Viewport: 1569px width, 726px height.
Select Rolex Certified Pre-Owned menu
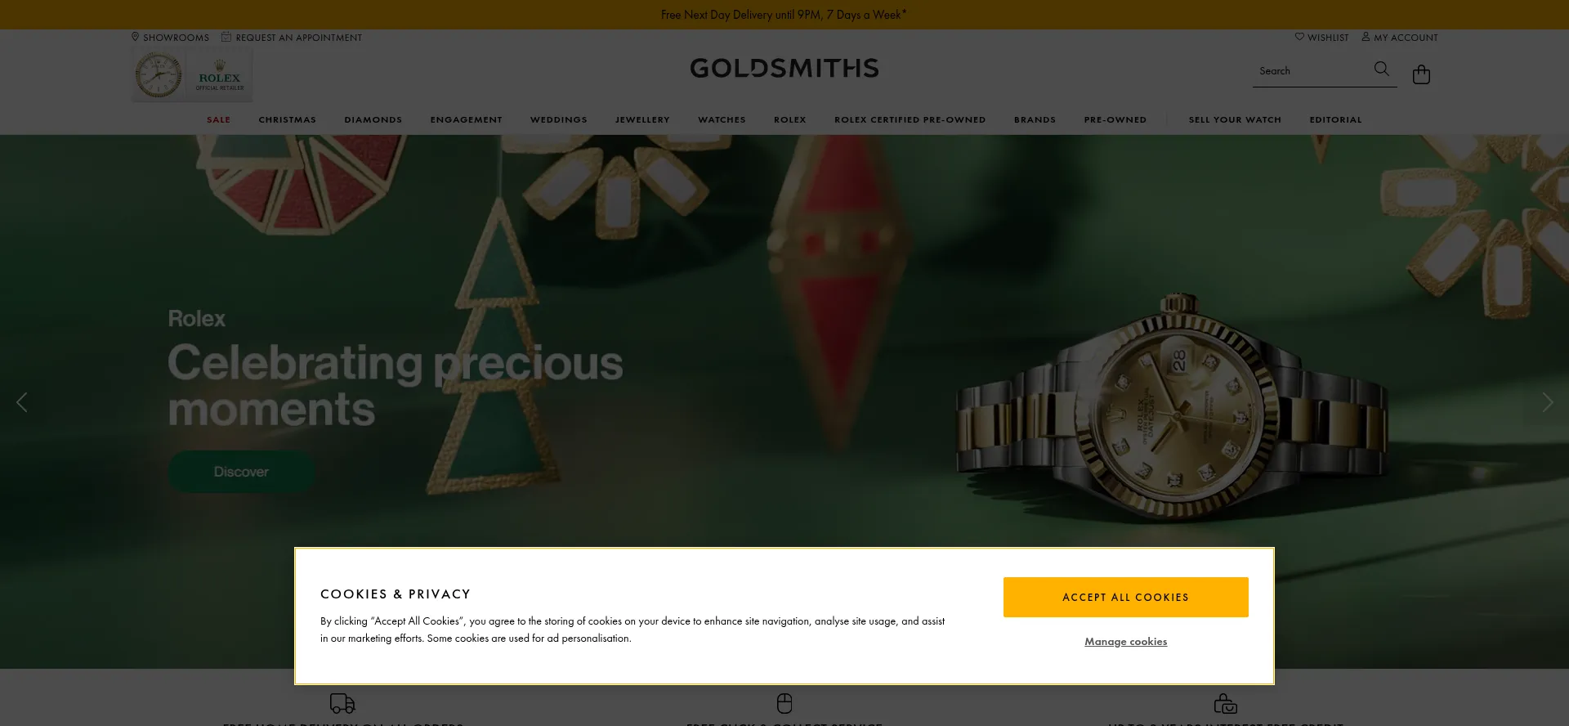[x=910, y=119]
